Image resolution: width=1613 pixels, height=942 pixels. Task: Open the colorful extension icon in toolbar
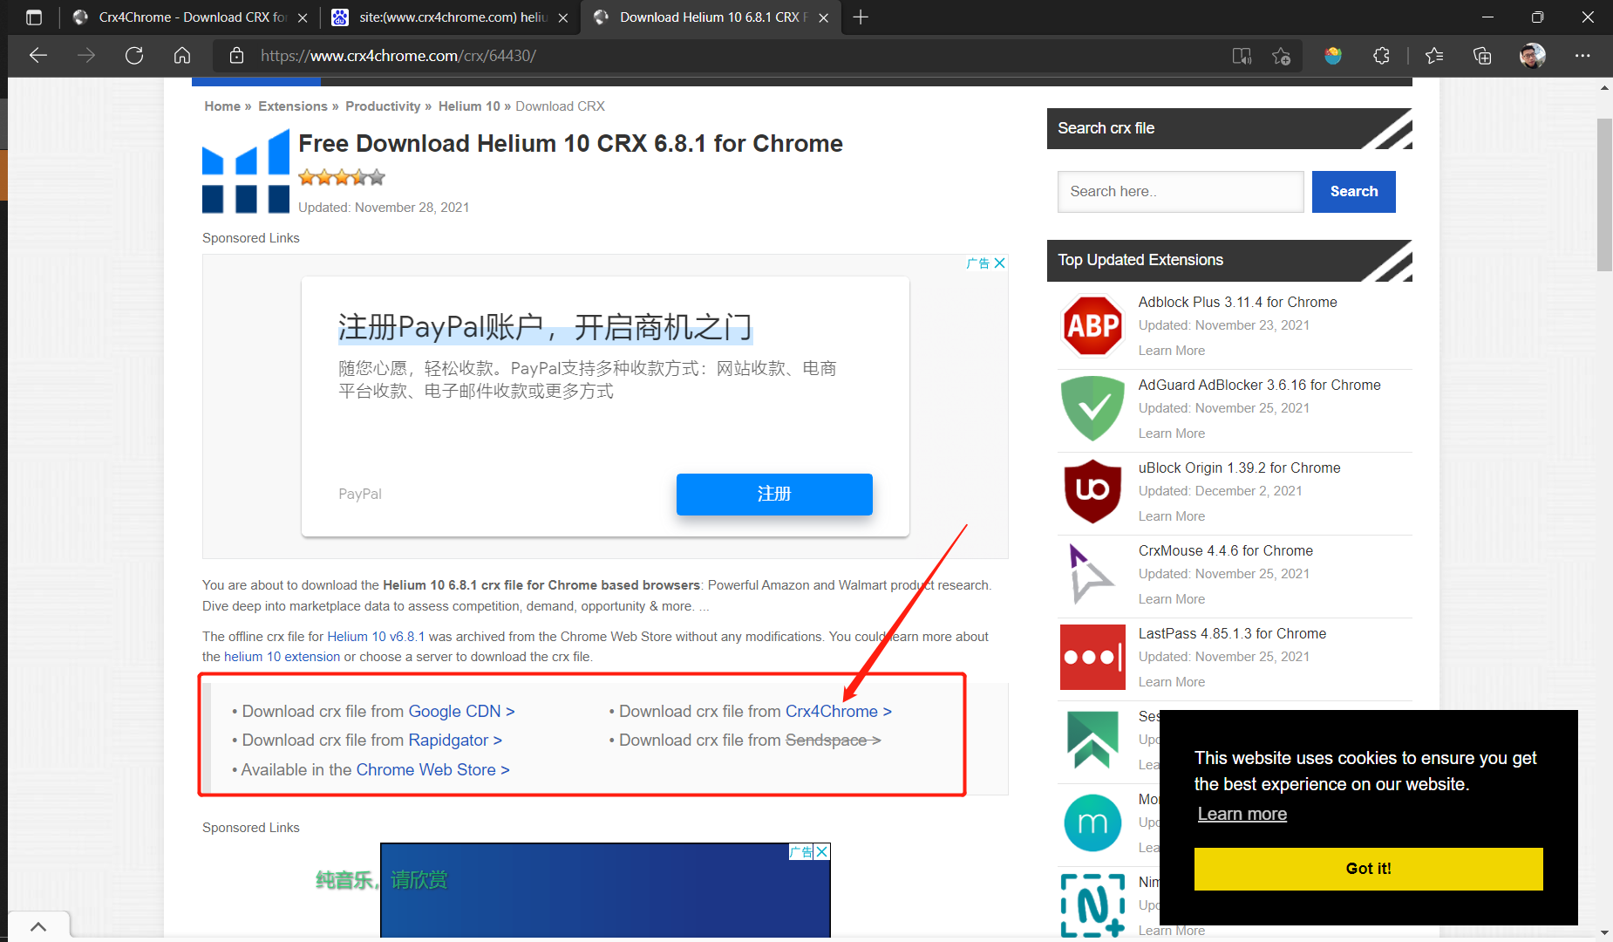(x=1332, y=56)
